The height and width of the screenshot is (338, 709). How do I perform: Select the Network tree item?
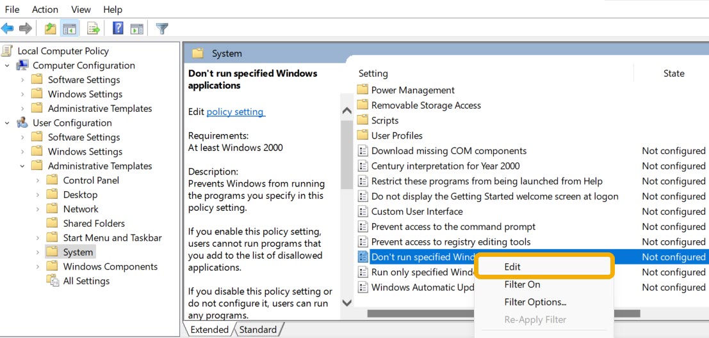coord(81,209)
